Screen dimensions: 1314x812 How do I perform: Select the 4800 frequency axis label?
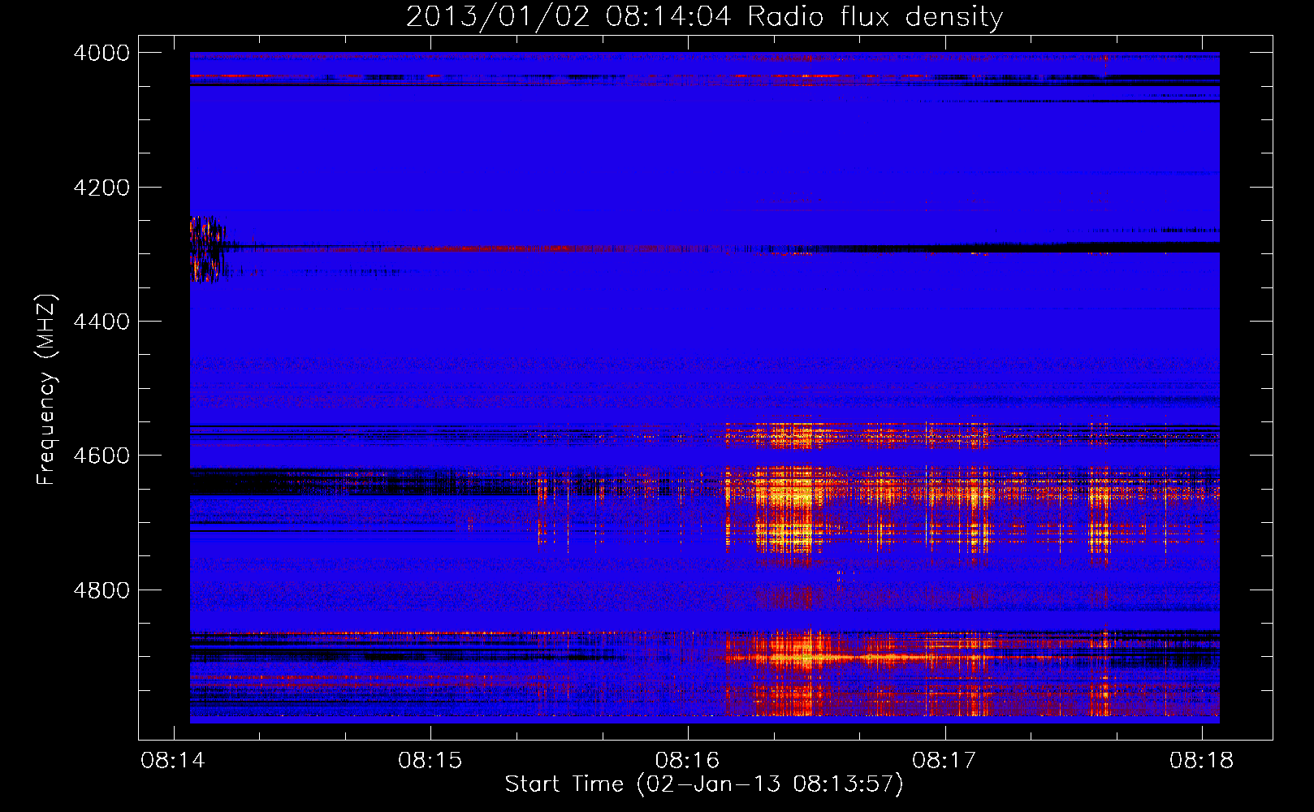point(102,590)
